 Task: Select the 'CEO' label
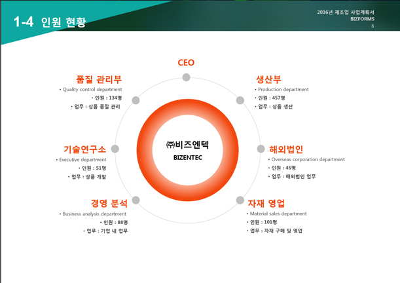tap(186, 62)
